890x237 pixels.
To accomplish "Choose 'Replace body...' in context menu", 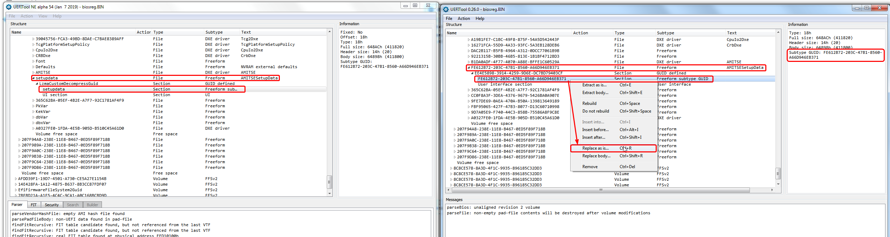I will click(x=614, y=156).
